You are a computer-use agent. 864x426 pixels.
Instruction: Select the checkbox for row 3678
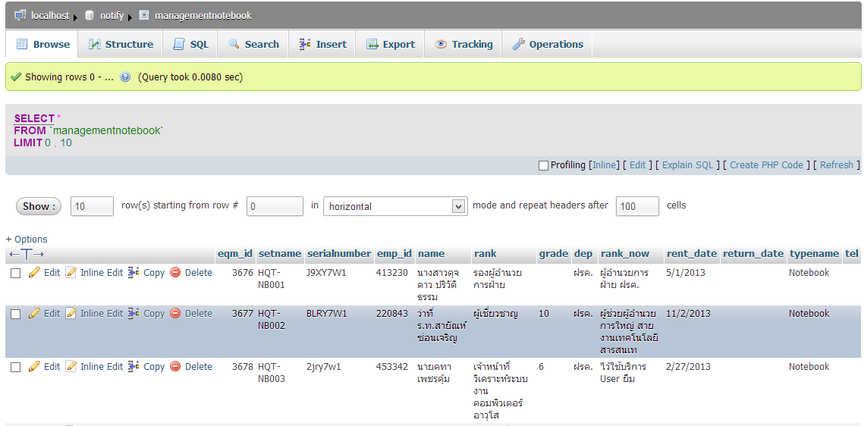15,368
